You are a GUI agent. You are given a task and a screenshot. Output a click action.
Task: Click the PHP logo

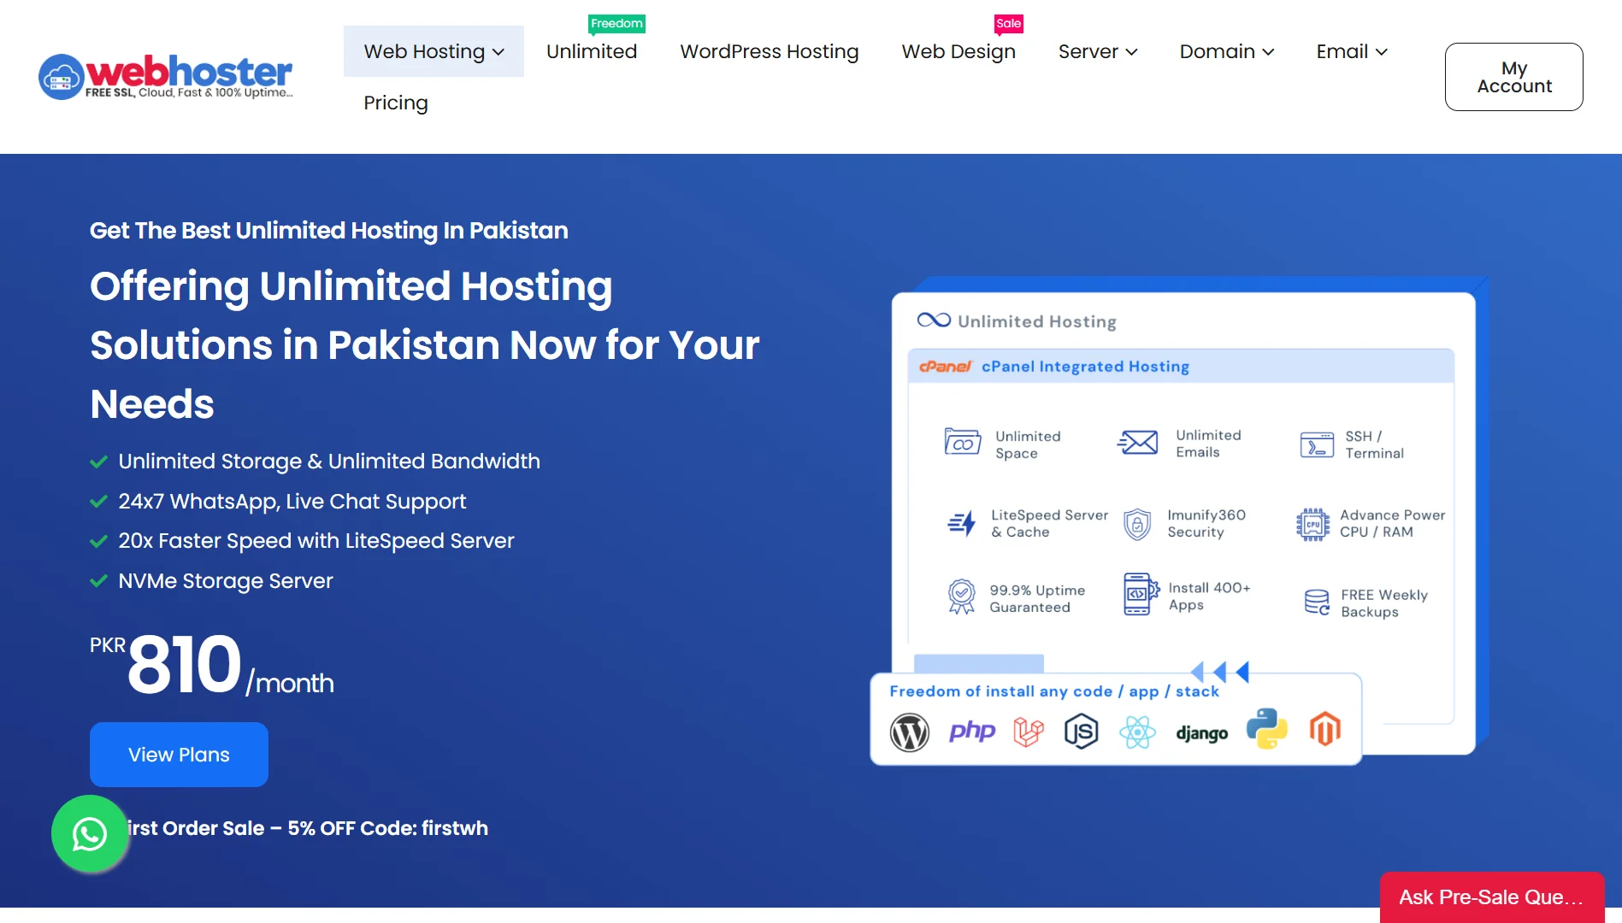tap(972, 732)
